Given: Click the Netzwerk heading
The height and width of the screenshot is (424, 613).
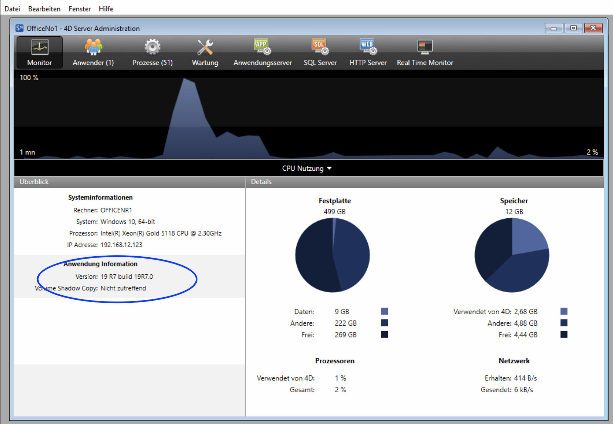Looking at the screenshot, I should [x=514, y=361].
